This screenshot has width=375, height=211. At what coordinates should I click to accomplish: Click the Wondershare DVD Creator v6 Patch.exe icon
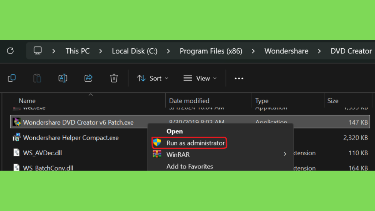pyautogui.click(x=16, y=122)
